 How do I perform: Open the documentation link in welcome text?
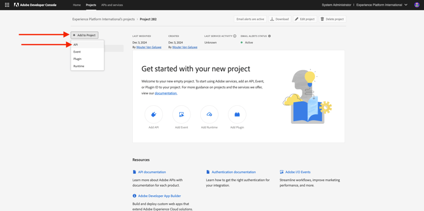[x=166, y=93]
